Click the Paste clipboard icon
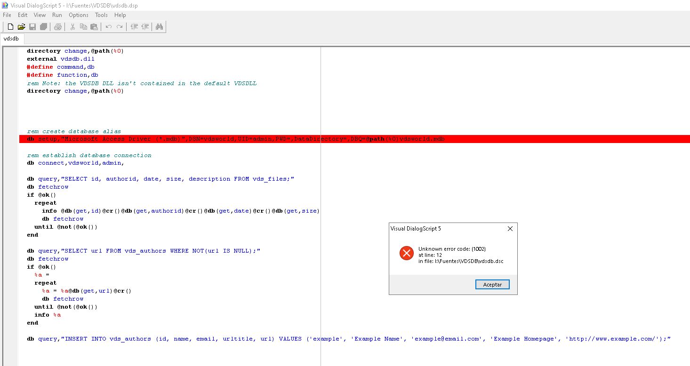 (94, 27)
